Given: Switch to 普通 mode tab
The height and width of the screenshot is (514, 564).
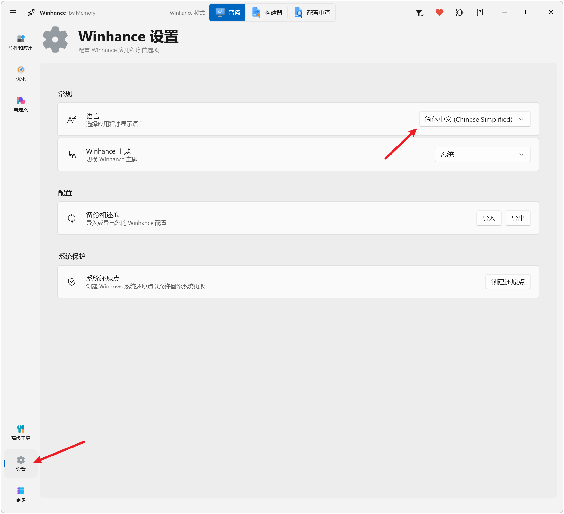Looking at the screenshot, I should click(227, 13).
